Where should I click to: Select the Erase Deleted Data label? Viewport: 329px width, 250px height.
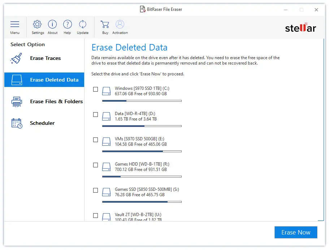(x=54, y=80)
